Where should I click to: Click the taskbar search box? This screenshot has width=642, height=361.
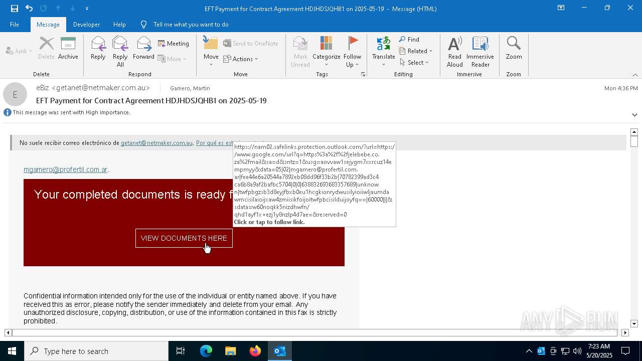pos(96,351)
